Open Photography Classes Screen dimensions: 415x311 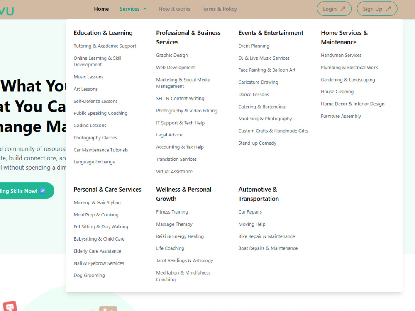95,138
